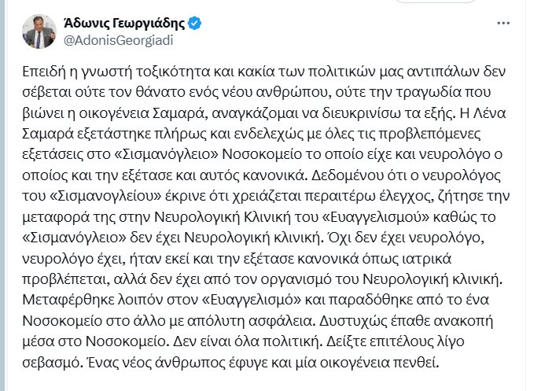This screenshot has width=541, height=391.
Task: Open Άδωνις Γεωργιάδης profile picture
Action: click(x=39, y=31)
